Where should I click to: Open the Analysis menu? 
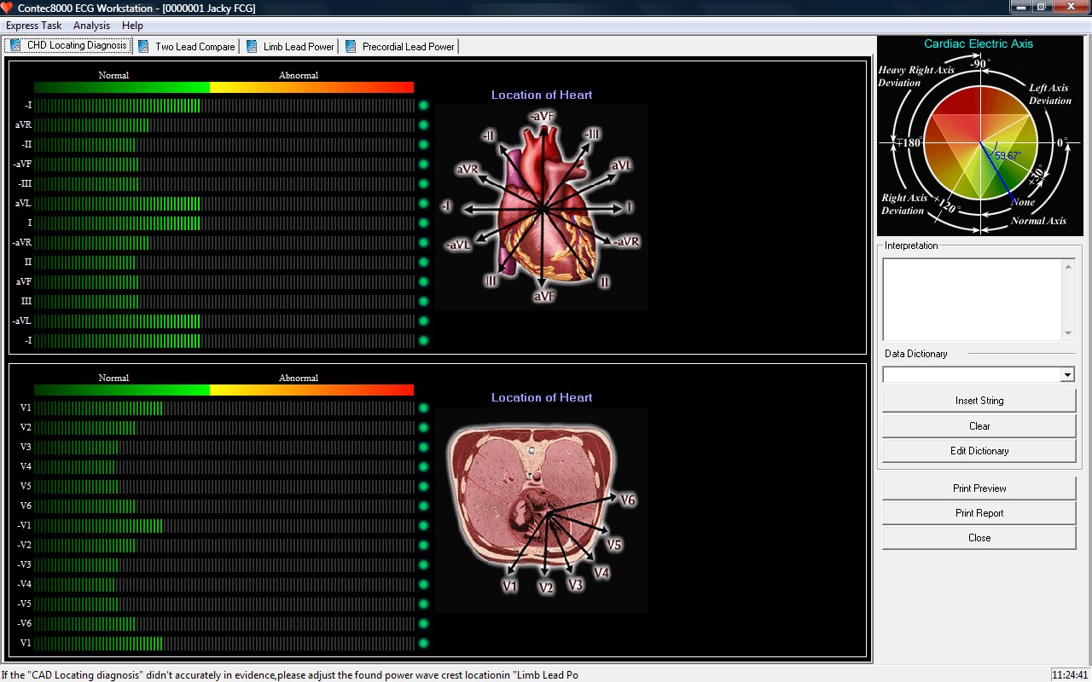tap(91, 26)
